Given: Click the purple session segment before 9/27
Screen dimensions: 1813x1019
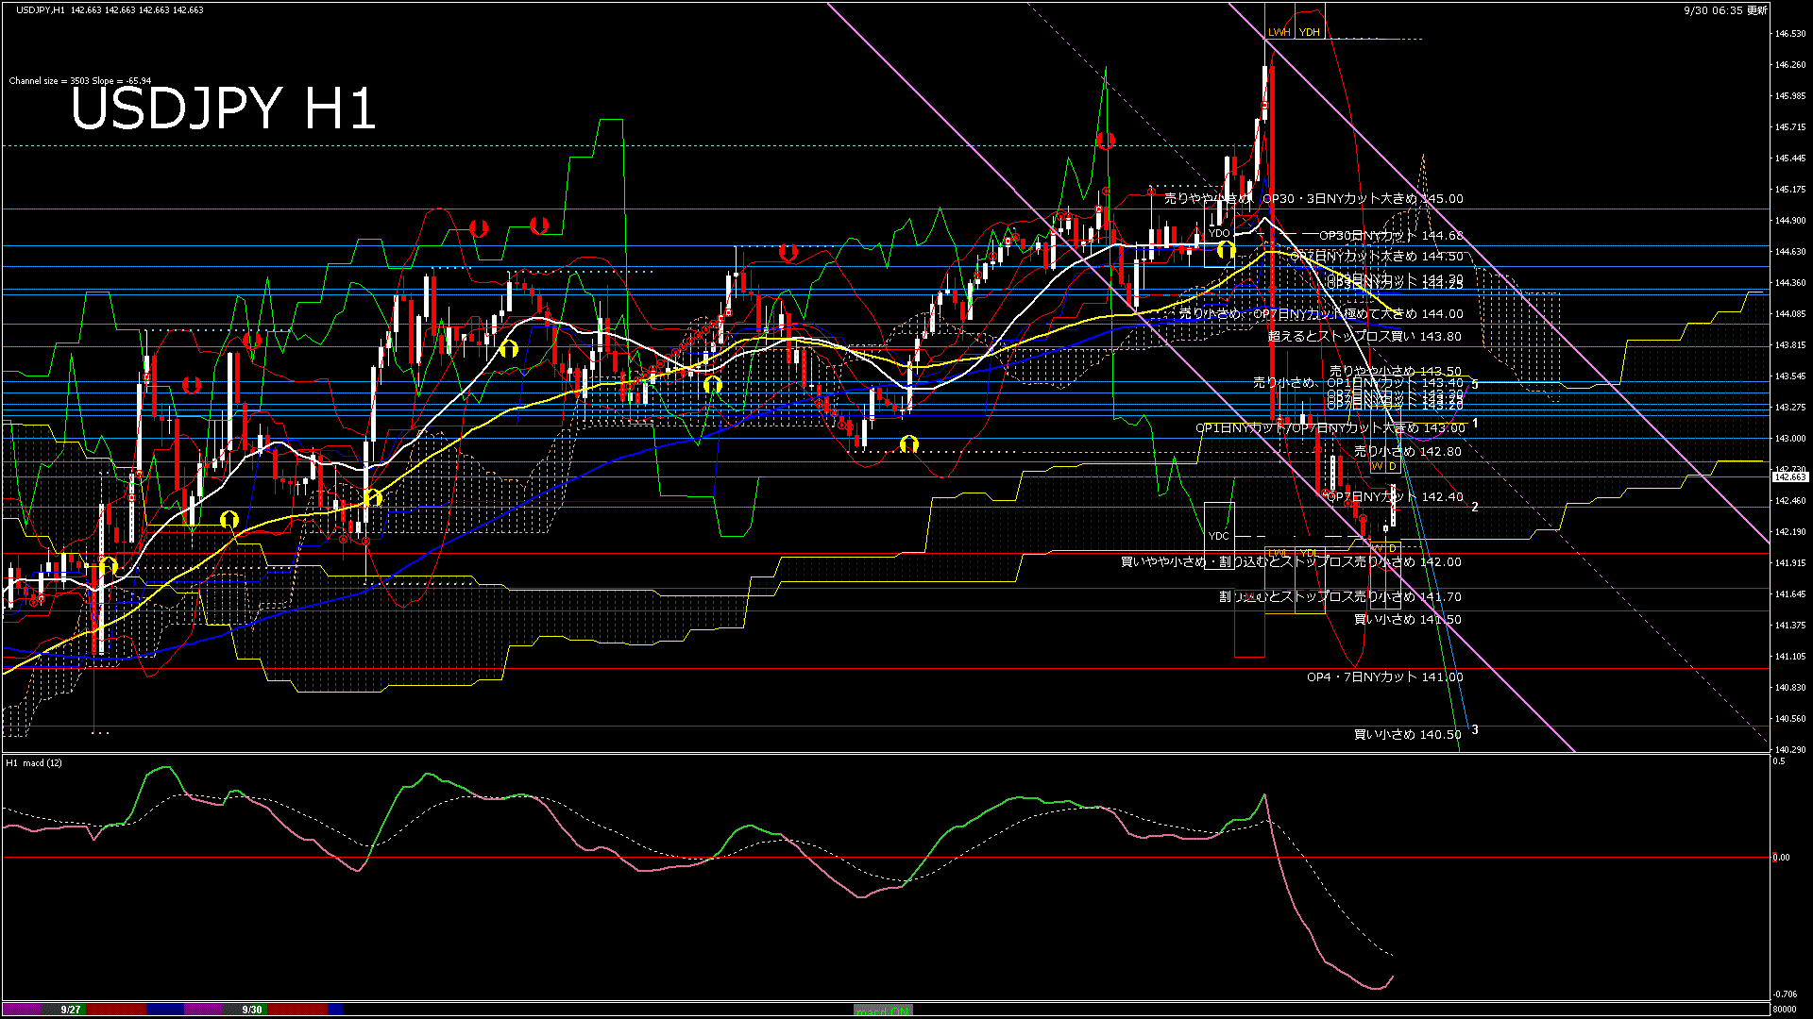Looking at the screenshot, I should [x=24, y=1010].
